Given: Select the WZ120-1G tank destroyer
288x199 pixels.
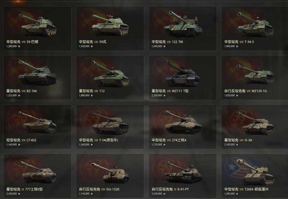Looking at the screenshot, I should coord(255,78).
